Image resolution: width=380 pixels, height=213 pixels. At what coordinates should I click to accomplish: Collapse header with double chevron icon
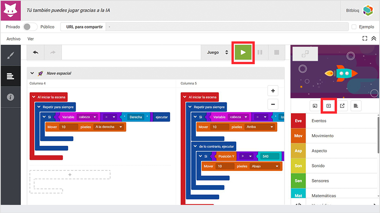tap(374, 38)
